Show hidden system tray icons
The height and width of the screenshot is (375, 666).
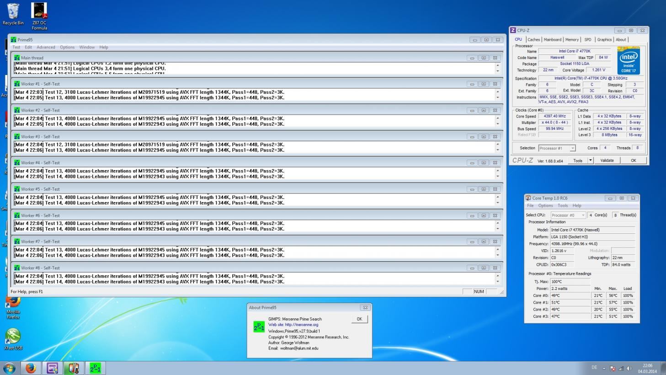click(x=604, y=368)
